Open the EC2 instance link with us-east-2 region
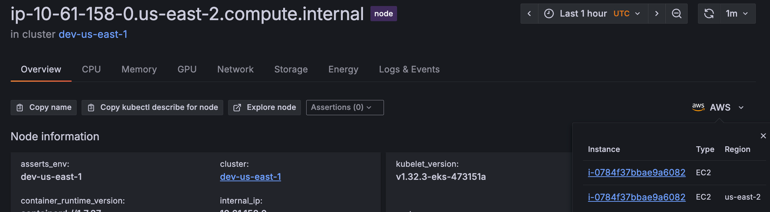 coord(636,197)
